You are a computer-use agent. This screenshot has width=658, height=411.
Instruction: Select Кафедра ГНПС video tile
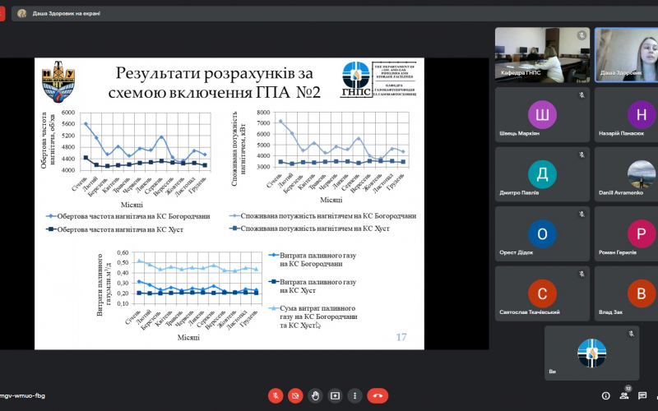pyautogui.click(x=542, y=54)
